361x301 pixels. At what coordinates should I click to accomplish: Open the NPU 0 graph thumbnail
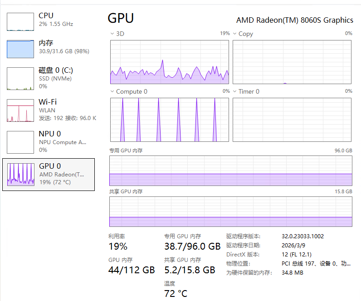(20, 142)
